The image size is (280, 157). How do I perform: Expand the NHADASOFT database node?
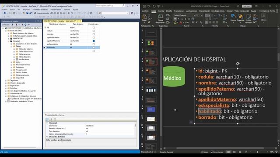pyautogui.click(x=9, y=38)
